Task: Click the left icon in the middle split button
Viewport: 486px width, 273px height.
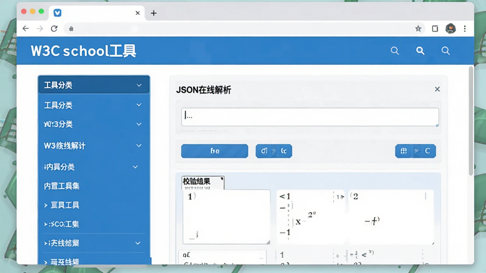Action: coord(264,151)
